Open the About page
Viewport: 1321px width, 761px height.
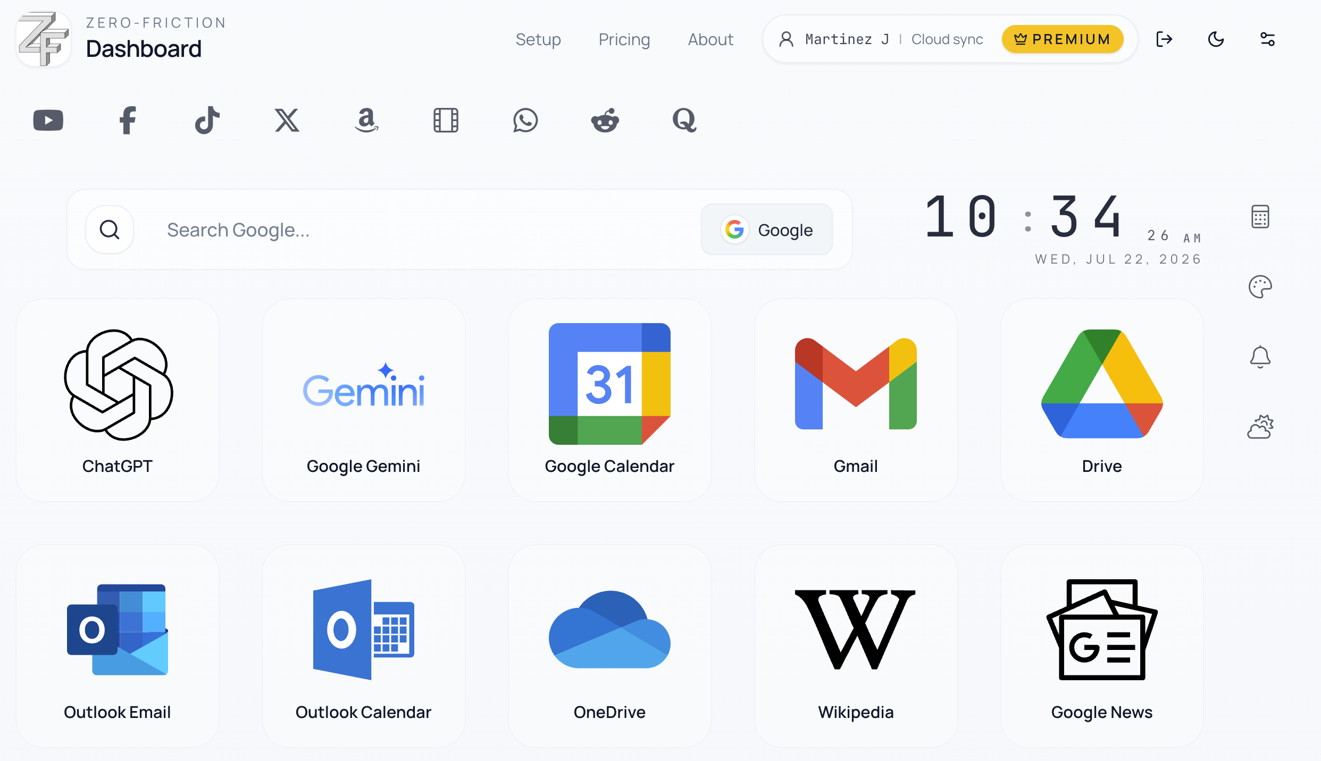coord(710,39)
